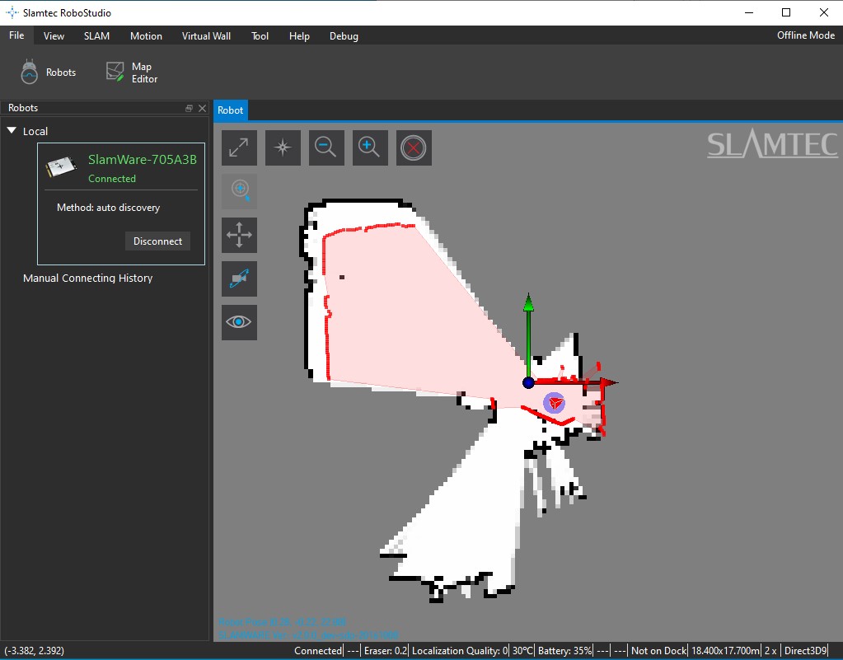843x660 pixels.
Task: Click the Localization Quality status entry
Action: click(x=460, y=650)
